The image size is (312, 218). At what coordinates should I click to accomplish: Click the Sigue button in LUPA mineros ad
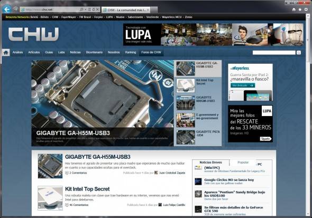pos(266,139)
